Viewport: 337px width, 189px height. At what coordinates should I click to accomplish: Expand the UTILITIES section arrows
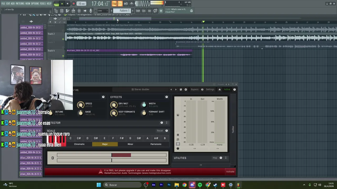point(226,158)
